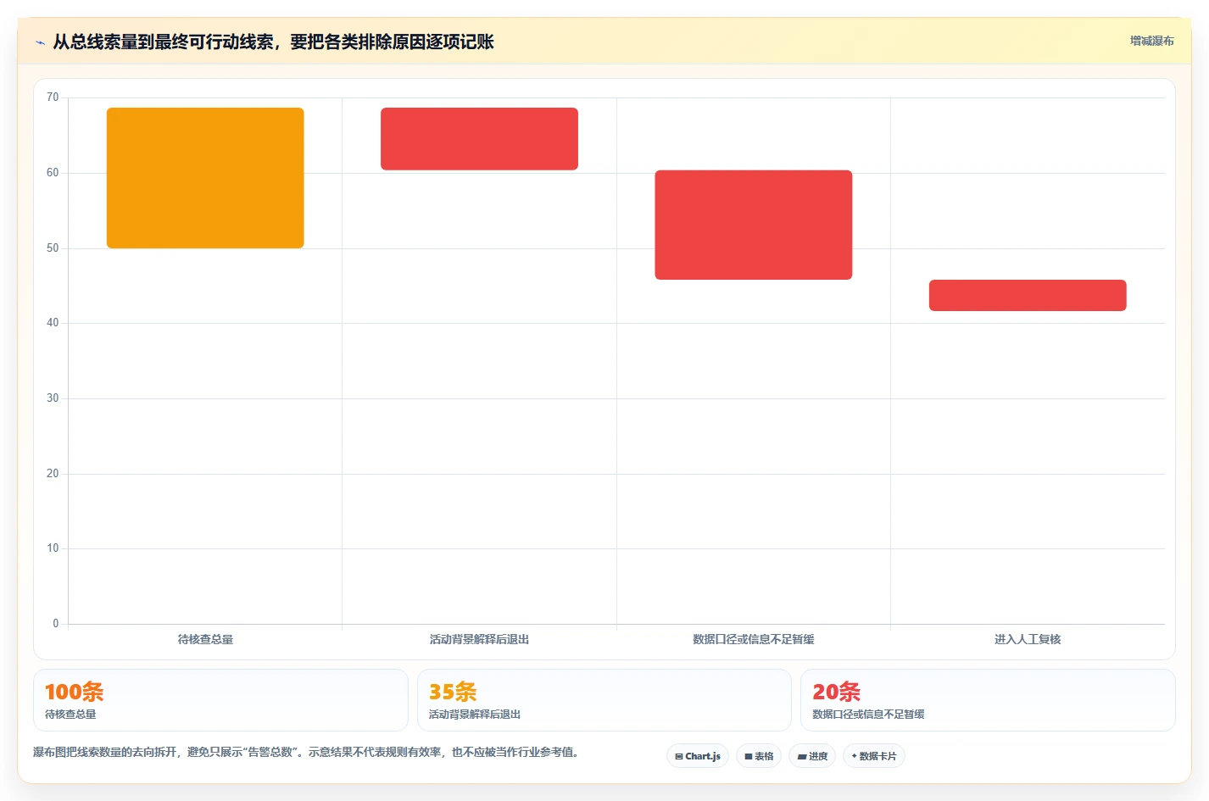
Task: Click y-axis tick label 10
Action: (53, 548)
